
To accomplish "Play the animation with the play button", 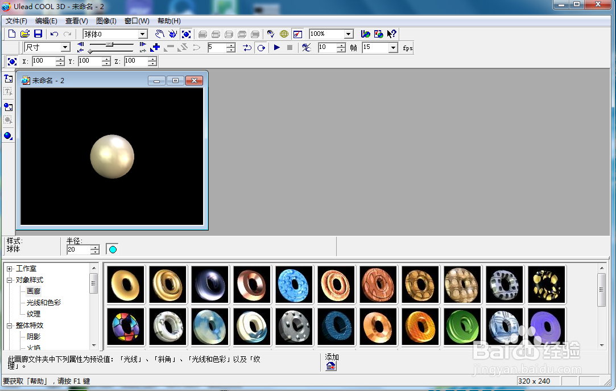I will [277, 48].
